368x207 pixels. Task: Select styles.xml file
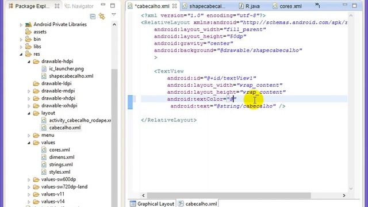[x=60, y=172]
